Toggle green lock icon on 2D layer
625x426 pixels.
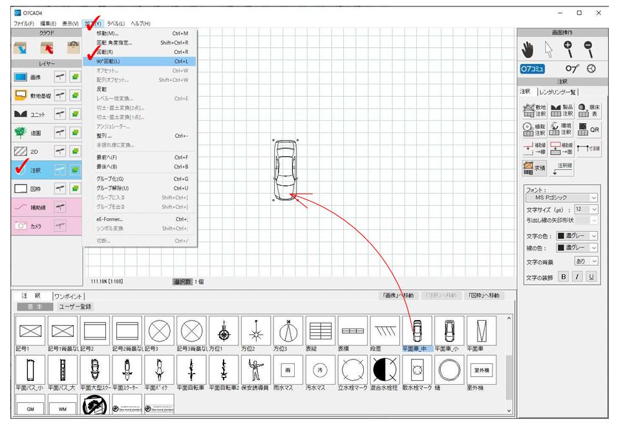74,151
